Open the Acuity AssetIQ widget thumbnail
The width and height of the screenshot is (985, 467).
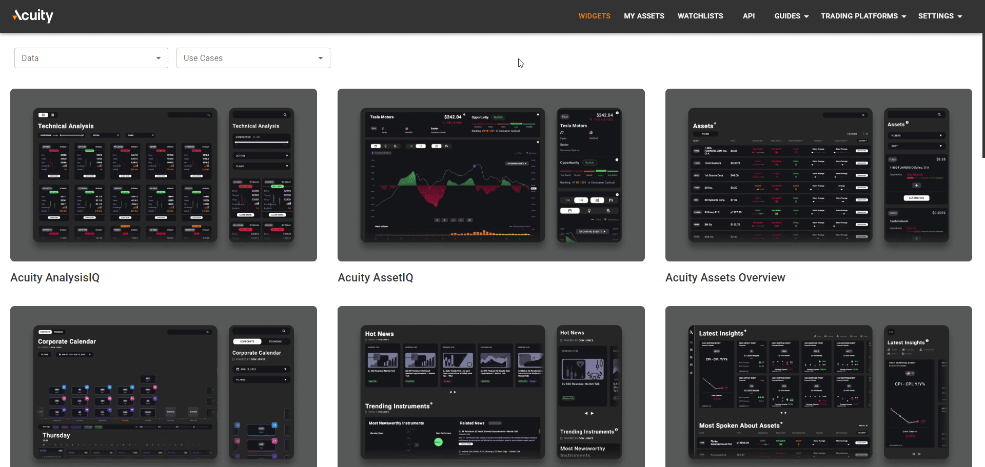(x=491, y=175)
